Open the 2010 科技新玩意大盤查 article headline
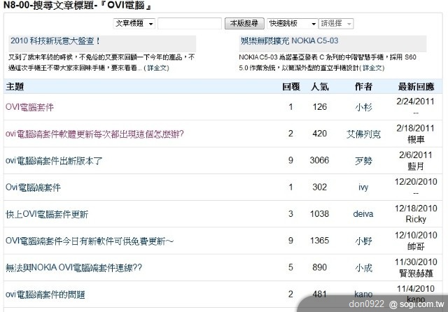 click(55, 42)
